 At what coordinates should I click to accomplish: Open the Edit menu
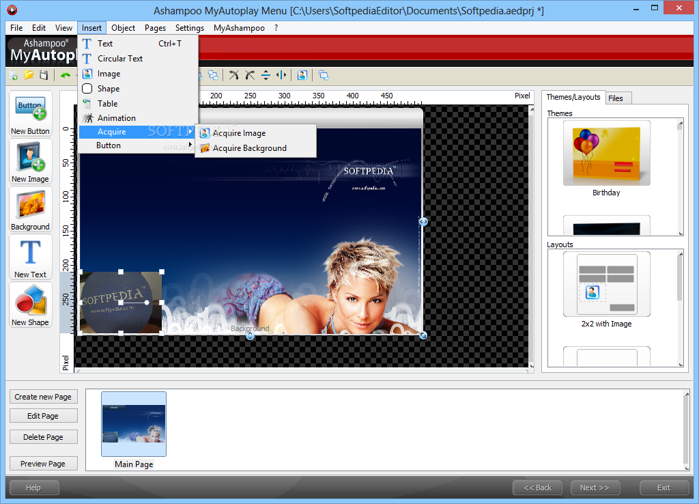[x=39, y=27]
